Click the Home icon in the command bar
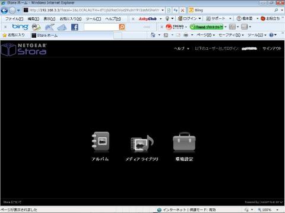285x213 pixels. pyautogui.click(x=153, y=35)
